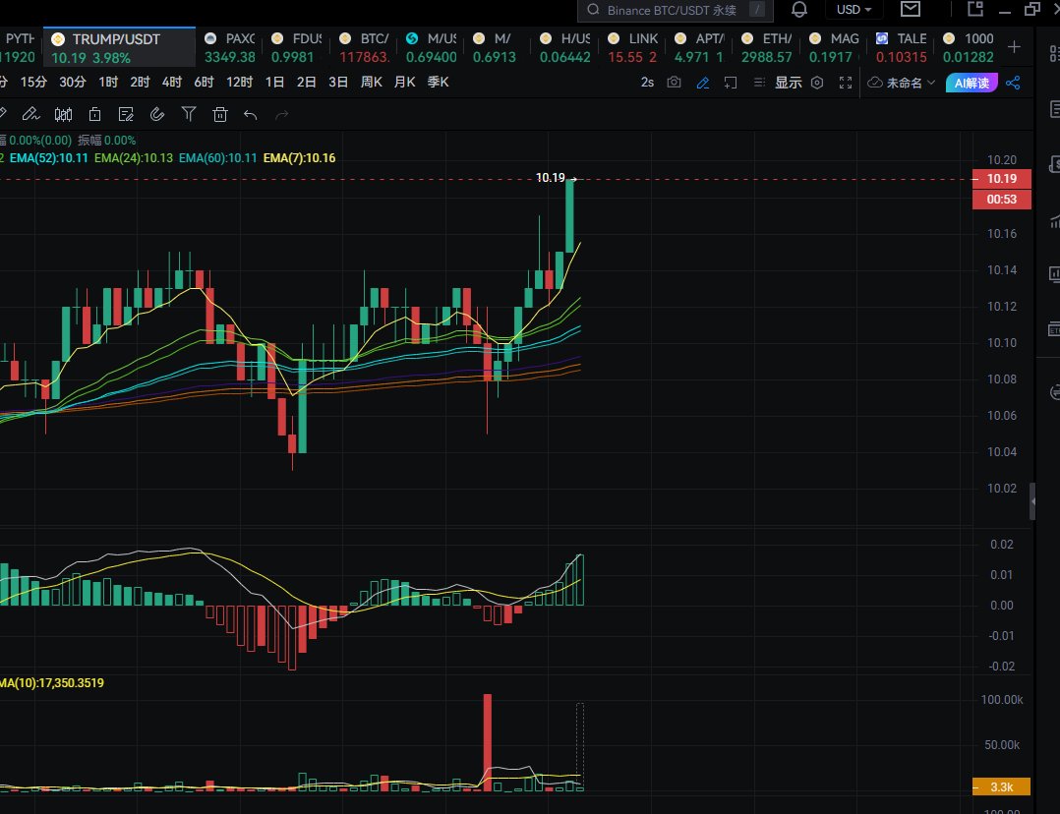Enter fullscreen chart mode
Viewport: 1060px width, 814px height.
pyautogui.click(x=846, y=83)
